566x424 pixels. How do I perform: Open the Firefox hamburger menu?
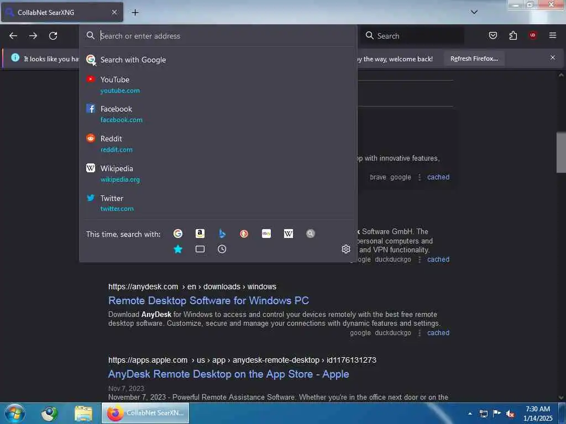553,35
